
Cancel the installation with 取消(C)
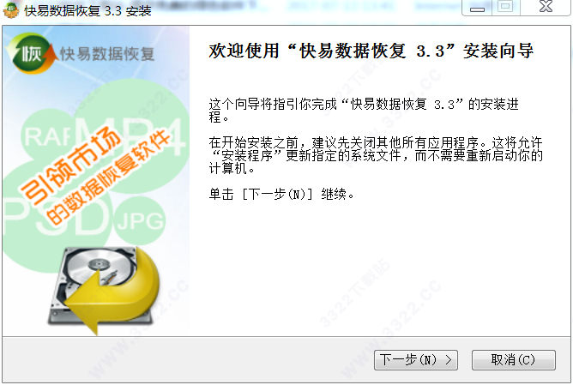point(514,360)
